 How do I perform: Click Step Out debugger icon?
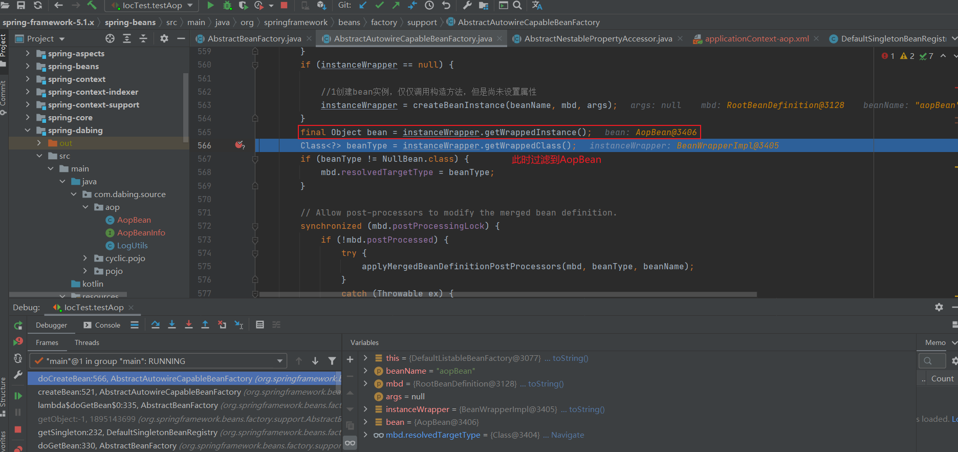tap(205, 325)
